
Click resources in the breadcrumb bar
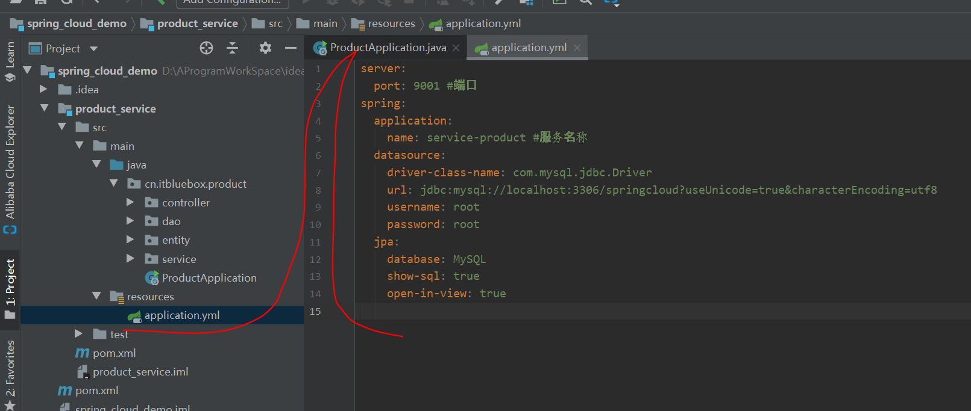[x=392, y=23]
